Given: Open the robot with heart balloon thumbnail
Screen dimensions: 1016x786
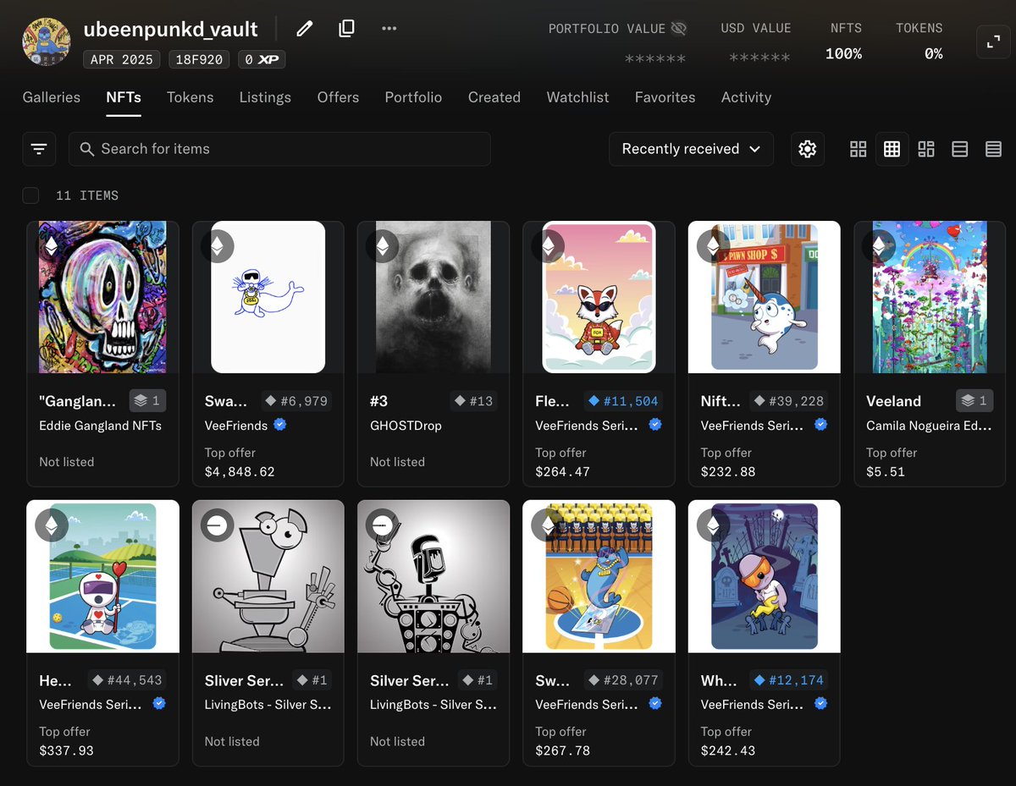Looking at the screenshot, I should pos(102,576).
